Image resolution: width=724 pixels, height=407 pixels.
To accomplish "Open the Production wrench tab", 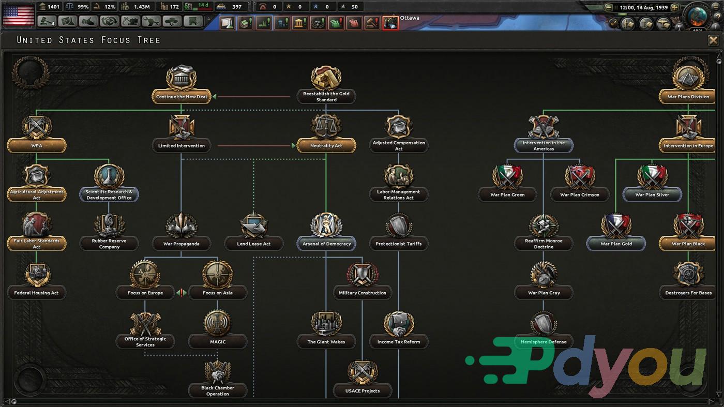I will (152, 22).
